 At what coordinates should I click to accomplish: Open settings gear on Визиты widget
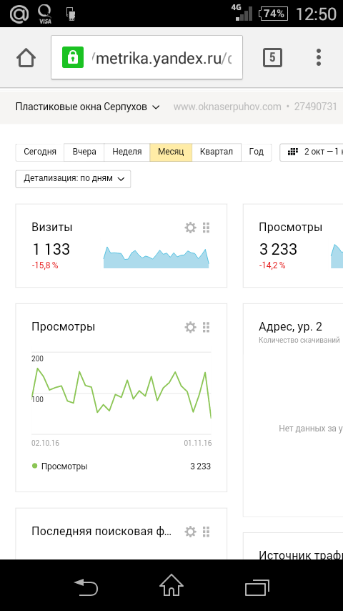pyautogui.click(x=190, y=228)
